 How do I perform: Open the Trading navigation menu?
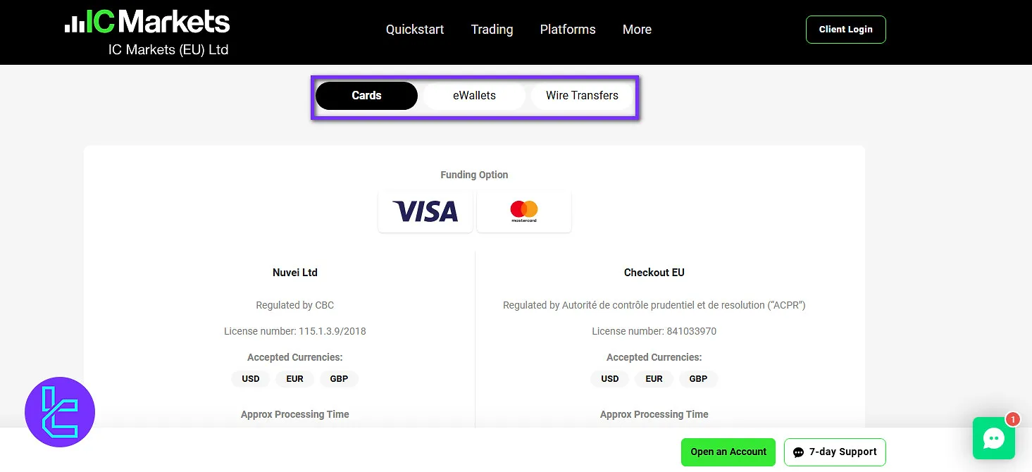pos(491,30)
